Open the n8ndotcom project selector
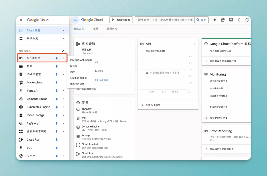The height and width of the screenshot is (176, 267). pyautogui.click(x=121, y=20)
